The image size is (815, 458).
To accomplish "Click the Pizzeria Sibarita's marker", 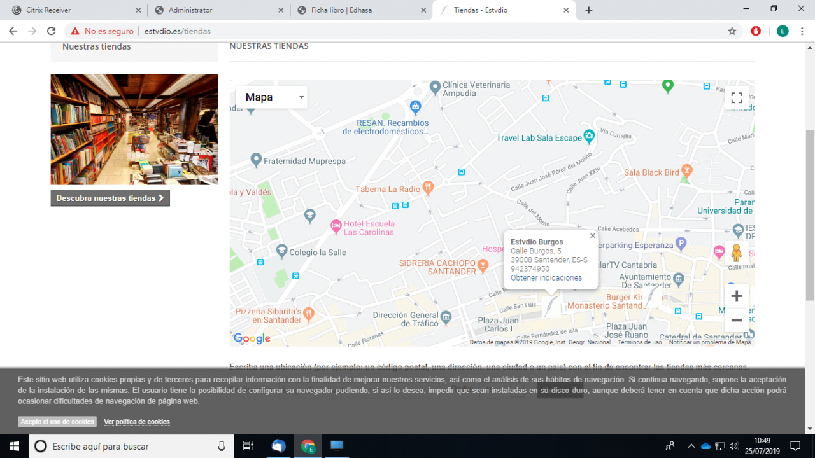I will (x=309, y=313).
